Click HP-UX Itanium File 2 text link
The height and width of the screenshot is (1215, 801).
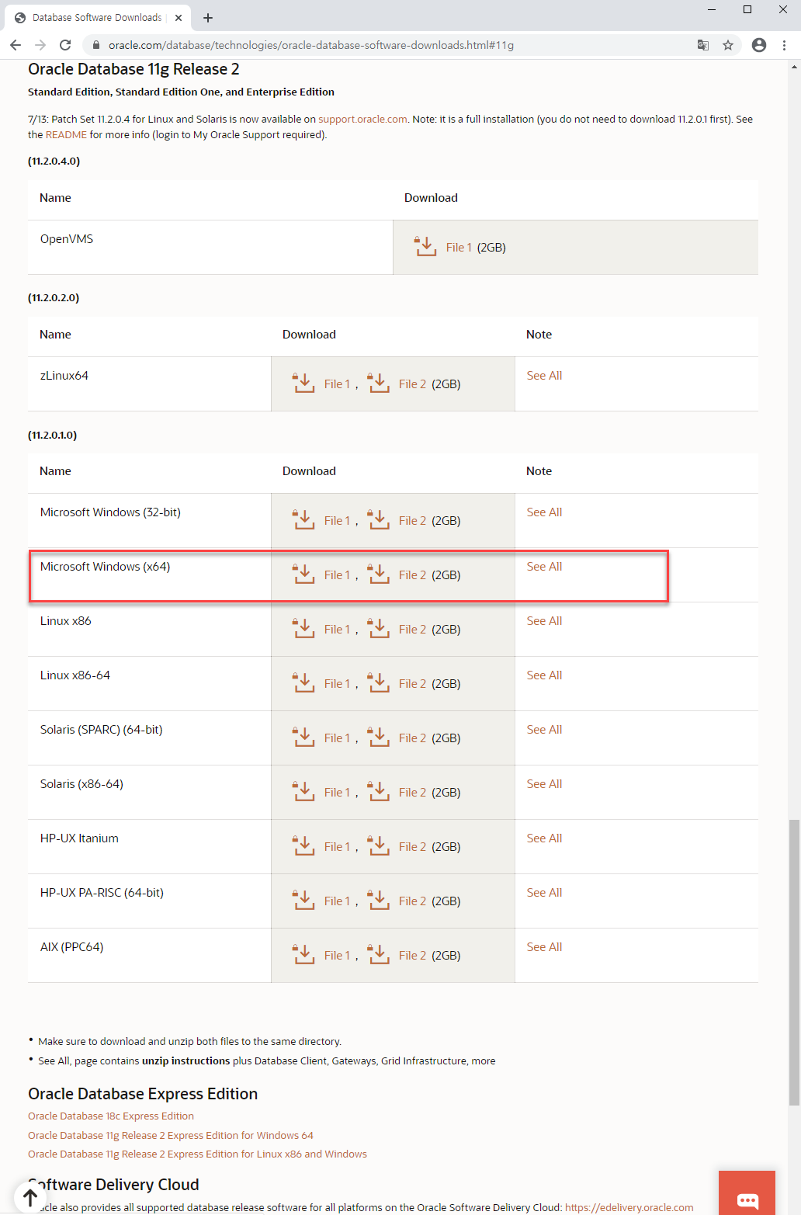(412, 847)
